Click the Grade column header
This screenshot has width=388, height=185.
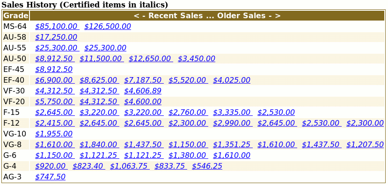point(16,15)
